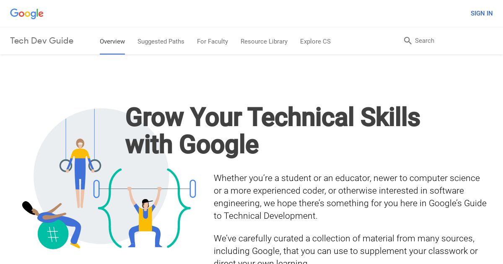Select the Overview tab
This screenshot has height=264, width=503.
click(112, 41)
